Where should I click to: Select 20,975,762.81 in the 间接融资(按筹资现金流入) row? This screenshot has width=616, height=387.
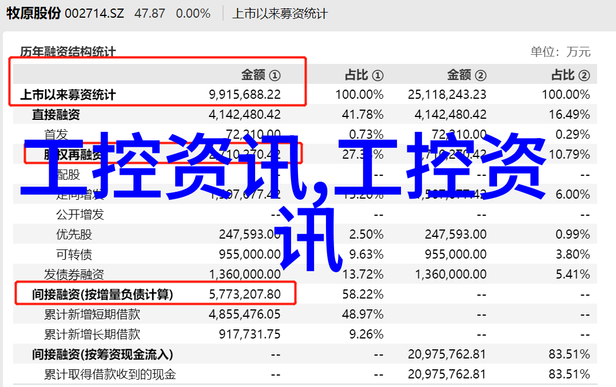(x=447, y=354)
